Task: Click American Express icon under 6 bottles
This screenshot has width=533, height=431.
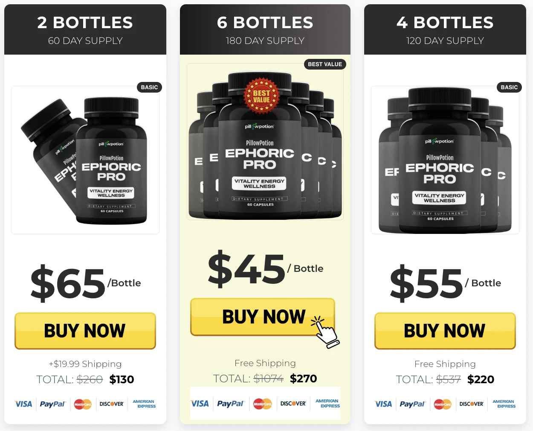Action: tap(327, 403)
